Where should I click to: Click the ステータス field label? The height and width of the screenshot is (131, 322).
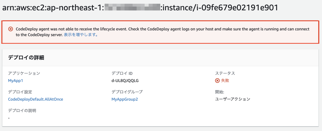pos(225,73)
